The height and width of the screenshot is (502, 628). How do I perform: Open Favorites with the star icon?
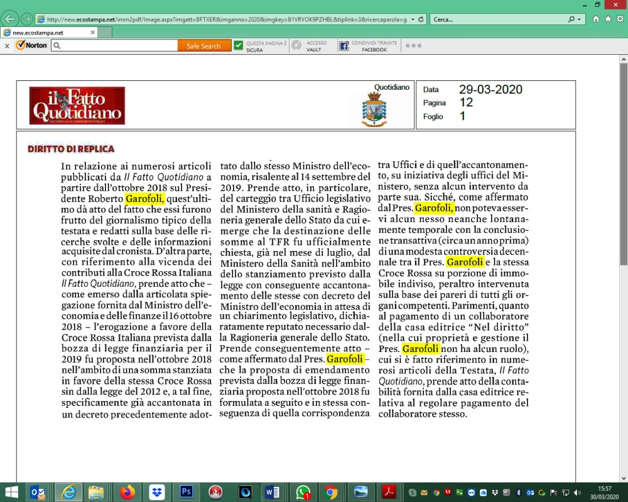tap(608, 19)
